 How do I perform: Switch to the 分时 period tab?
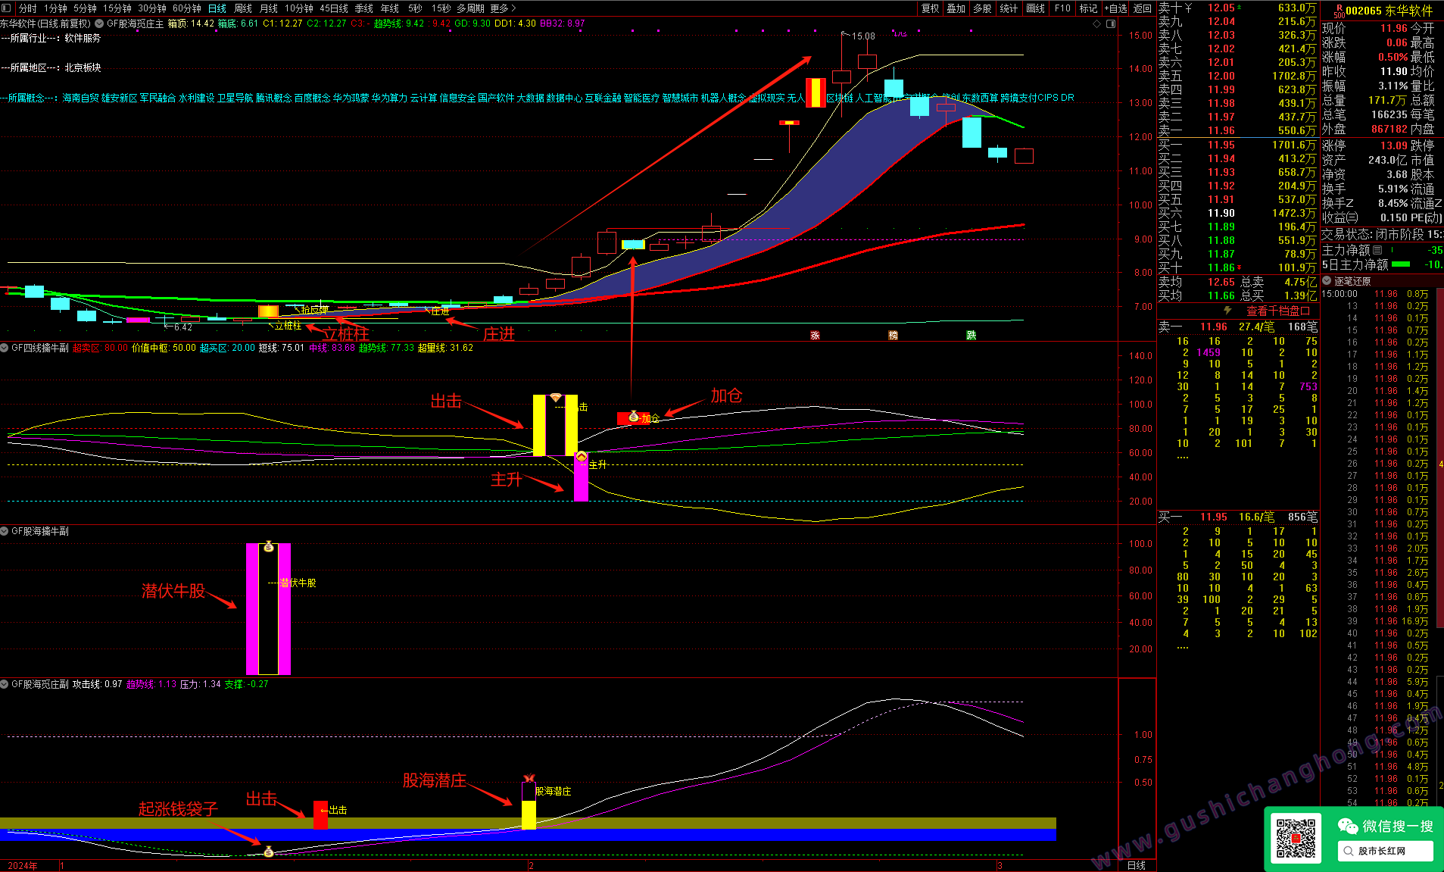coord(28,8)
